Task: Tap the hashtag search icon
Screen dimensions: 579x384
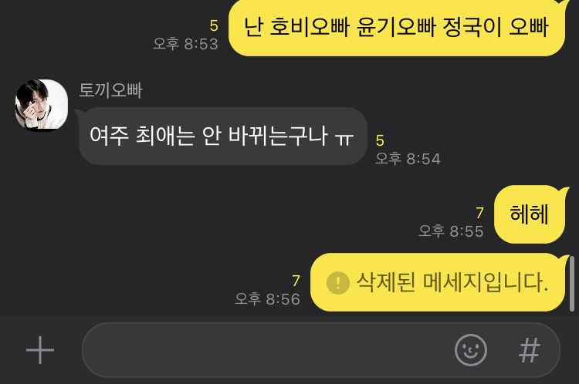Action: click(x=529, y=350)
